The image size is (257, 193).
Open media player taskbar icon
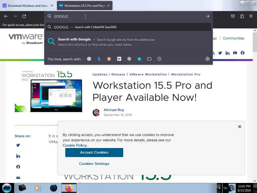tap(37, 188)
